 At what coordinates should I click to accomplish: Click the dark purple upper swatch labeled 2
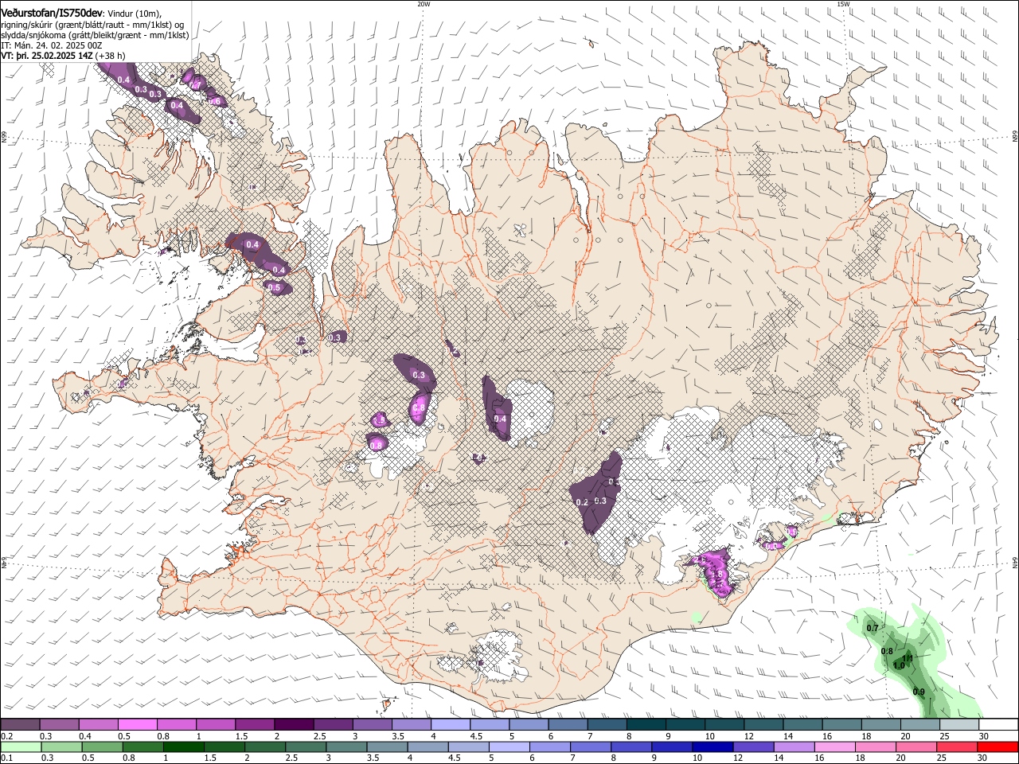click(x=293, y=724)
